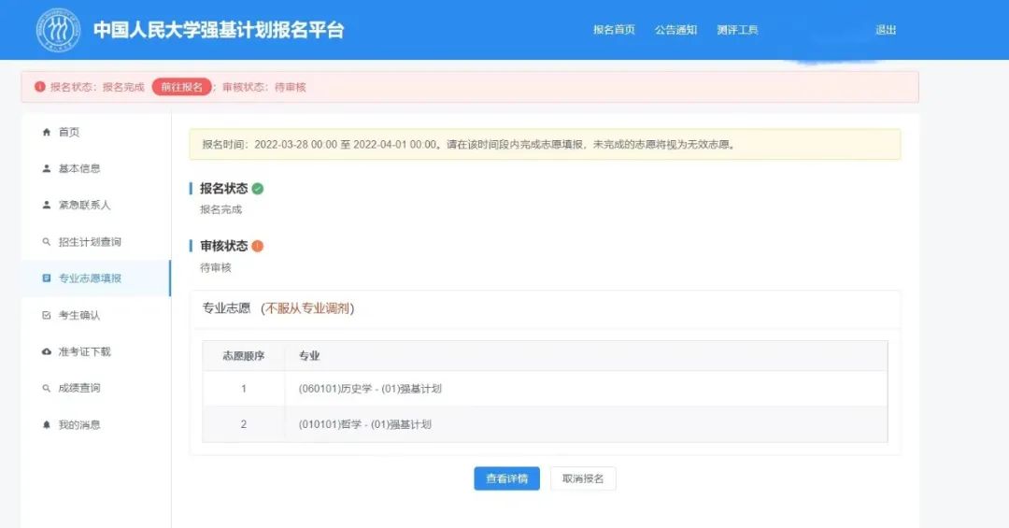This screenshot has width=1009, height=528.
Task: Click the search icon beside 成绩查询
Action: point(47,388)
